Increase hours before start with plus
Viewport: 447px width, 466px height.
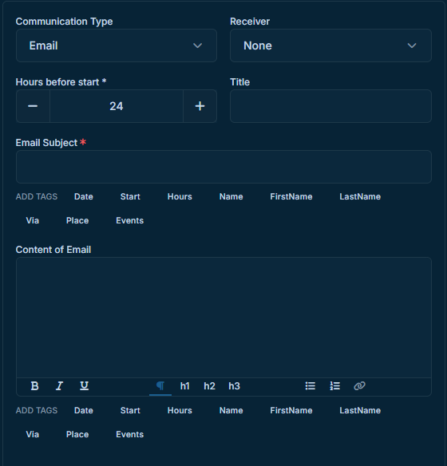click(200, 106)
